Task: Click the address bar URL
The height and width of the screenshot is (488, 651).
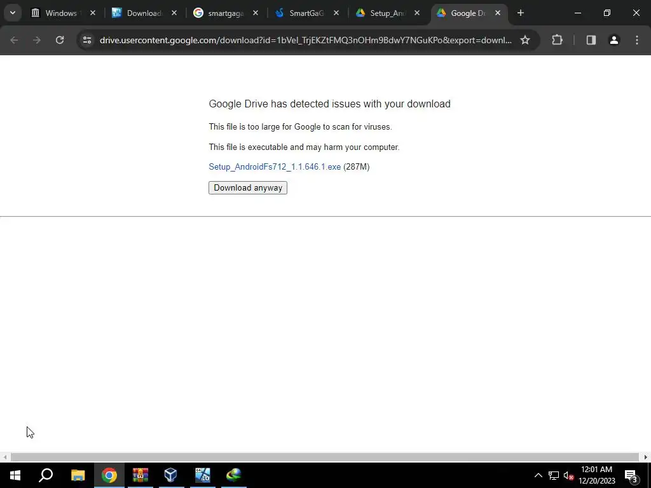Action: [306, 40]
